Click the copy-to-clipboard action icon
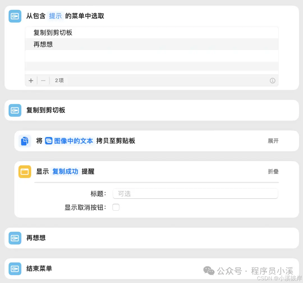 point(25,141)
